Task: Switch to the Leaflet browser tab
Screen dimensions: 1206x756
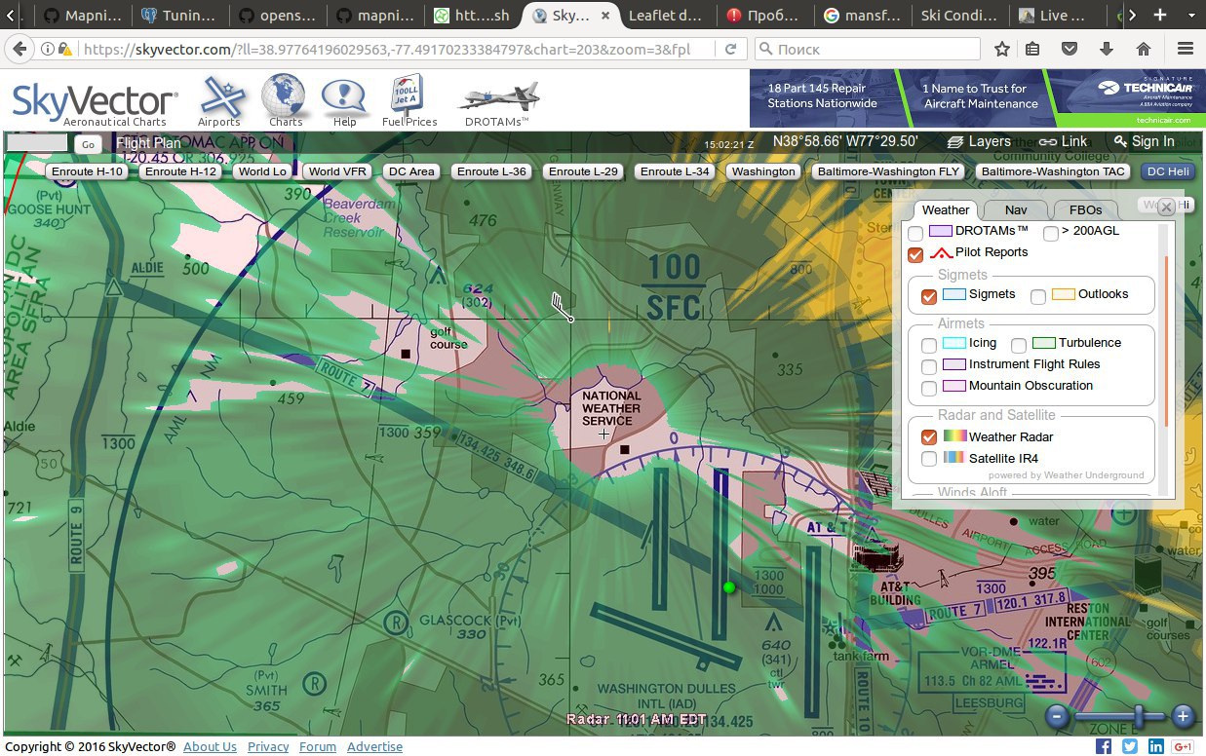Action: [667, 16]
